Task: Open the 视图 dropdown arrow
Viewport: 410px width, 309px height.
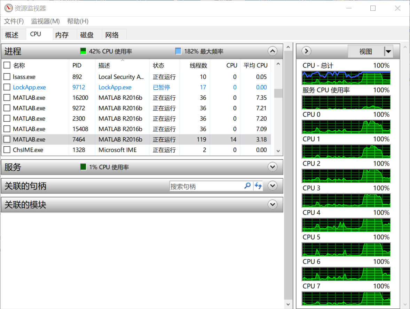Action: point(388,51)
